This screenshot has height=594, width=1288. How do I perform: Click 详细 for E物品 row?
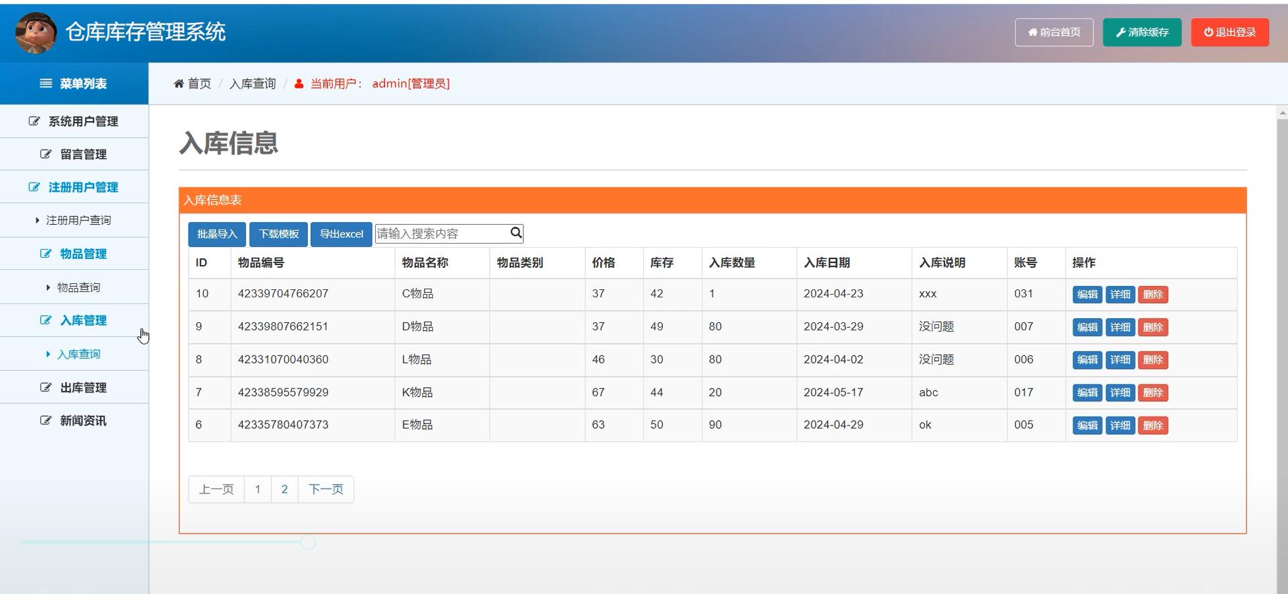1120,426
